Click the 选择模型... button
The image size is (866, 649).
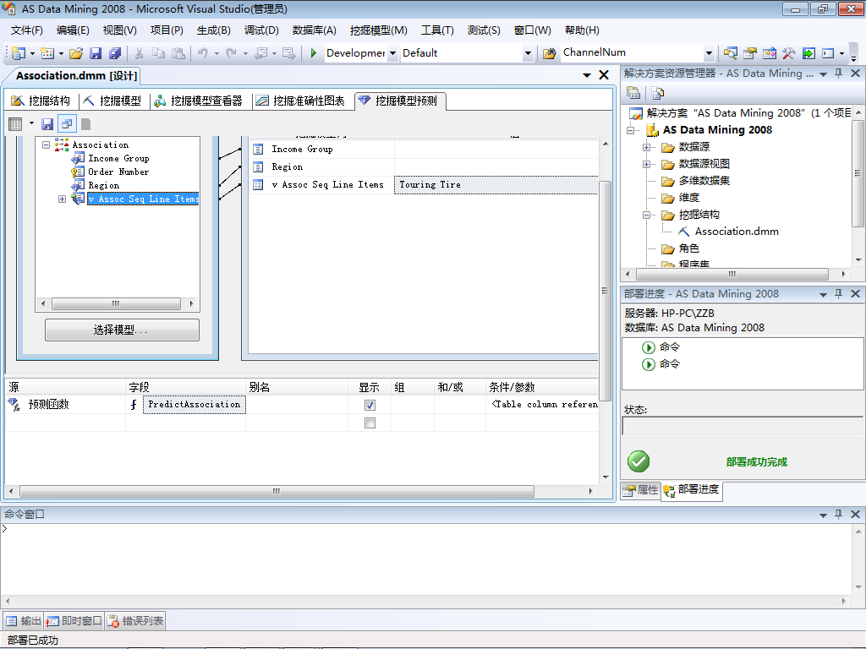pos(122,330)
